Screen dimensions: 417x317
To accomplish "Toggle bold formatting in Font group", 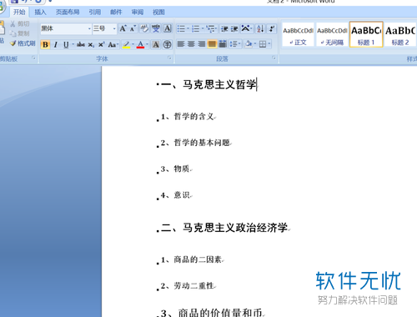I will point(45,44).
